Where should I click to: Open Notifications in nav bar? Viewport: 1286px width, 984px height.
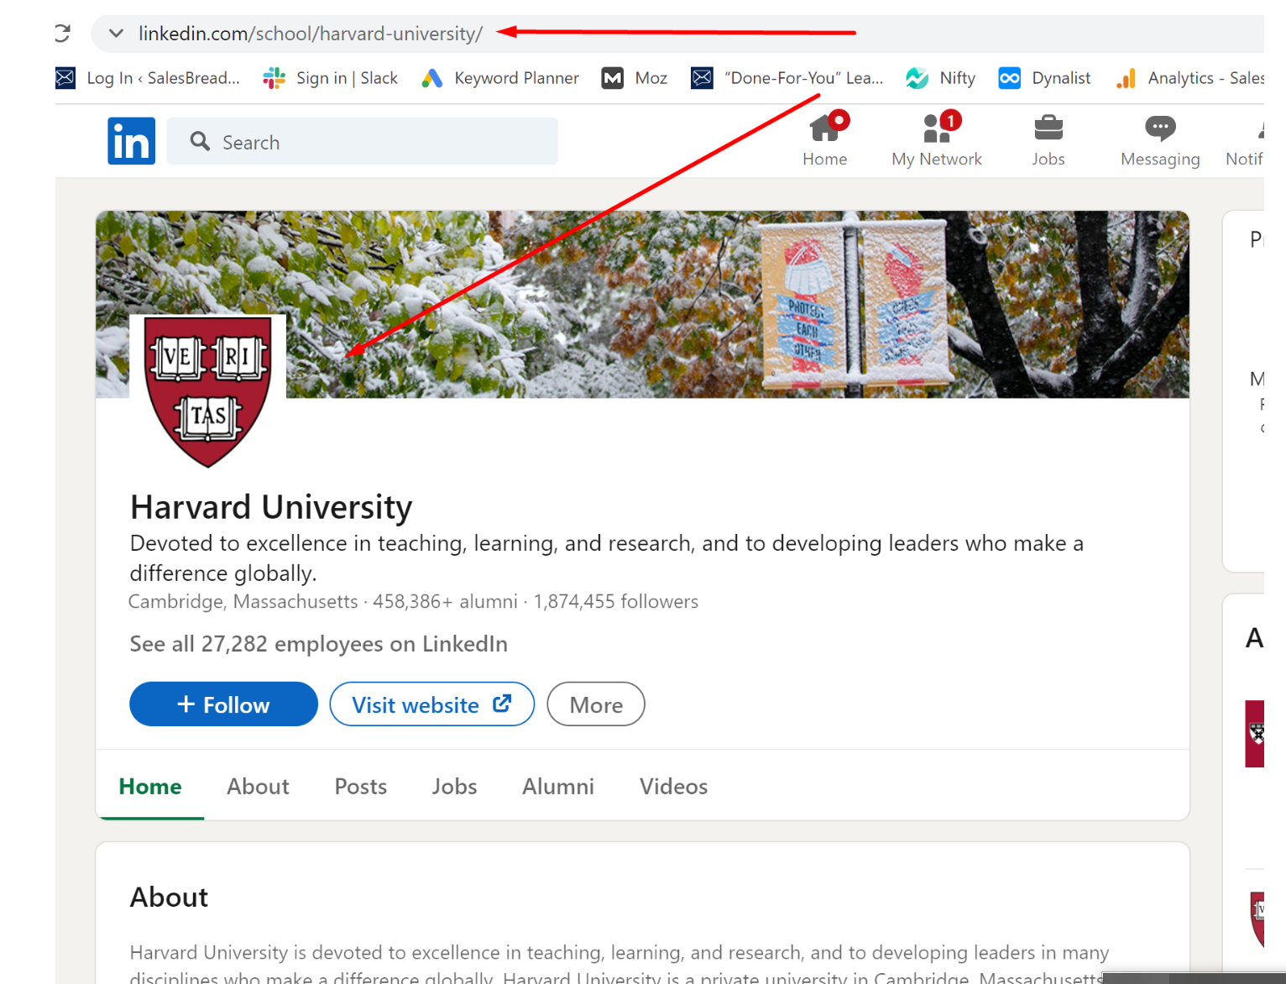point(1246,140)
